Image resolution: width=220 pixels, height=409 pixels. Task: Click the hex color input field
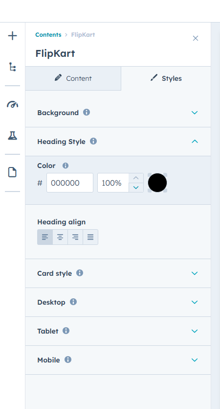click(x=70, y=183)
